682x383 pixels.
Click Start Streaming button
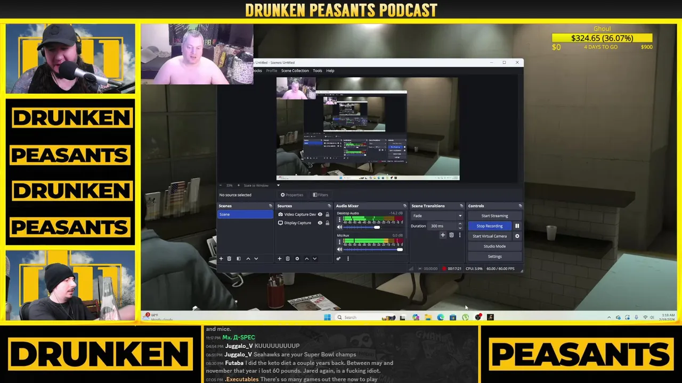coord(494,216)
